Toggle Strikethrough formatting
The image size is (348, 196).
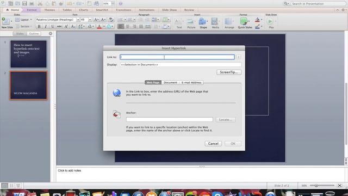tap(59, 27)
